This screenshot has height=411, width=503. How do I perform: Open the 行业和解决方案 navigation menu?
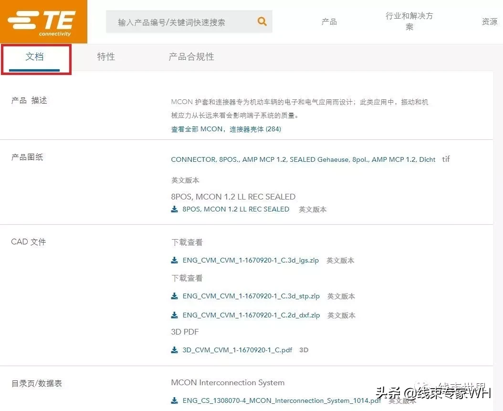tap(409, 21)
